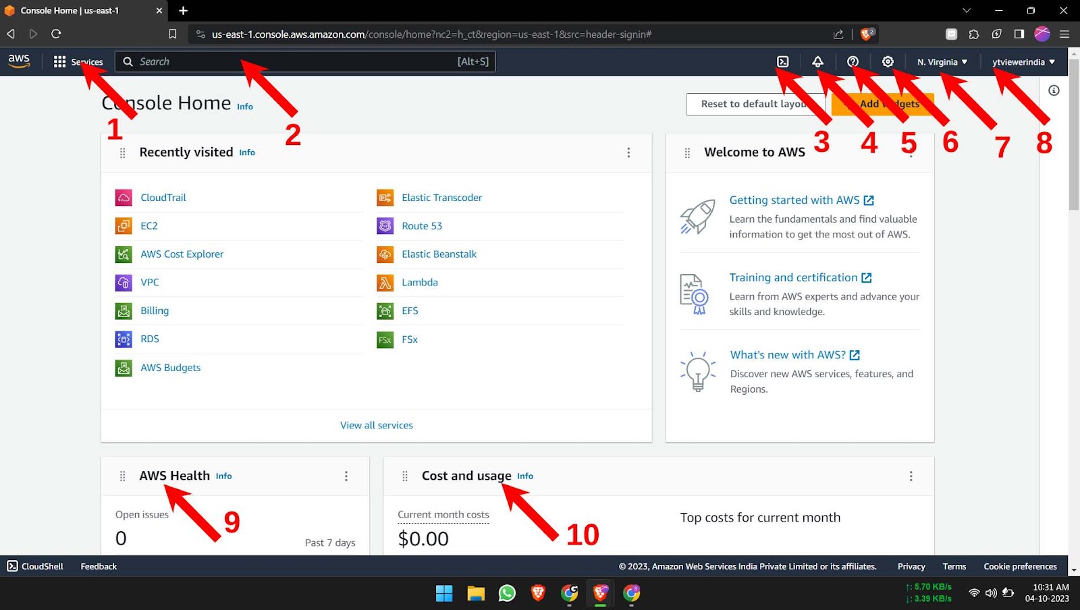Click the FSx service icon
The width and height of the screenshot is (1080, 610).
point(385,339)
